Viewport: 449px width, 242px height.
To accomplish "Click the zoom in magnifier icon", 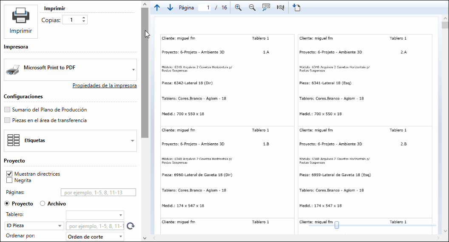I will click(x=238, y=8).
